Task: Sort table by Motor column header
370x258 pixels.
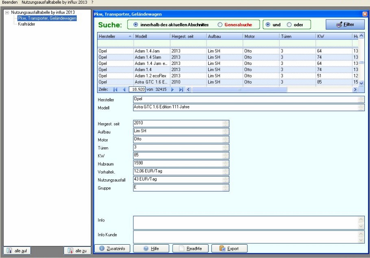Action: coord(261,36)
